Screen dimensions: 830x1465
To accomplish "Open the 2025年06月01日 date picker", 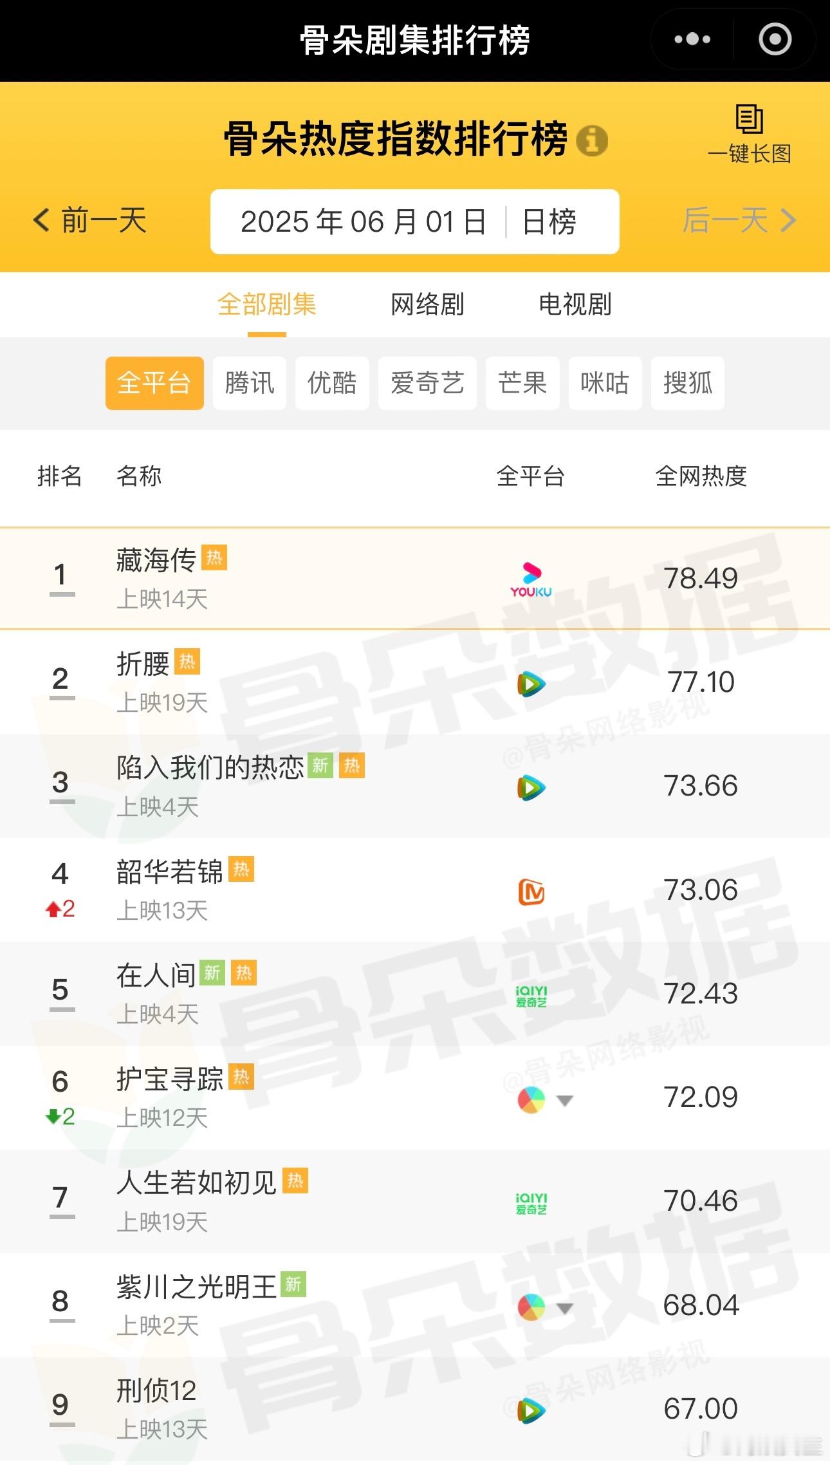I will (x=363, y=222).
